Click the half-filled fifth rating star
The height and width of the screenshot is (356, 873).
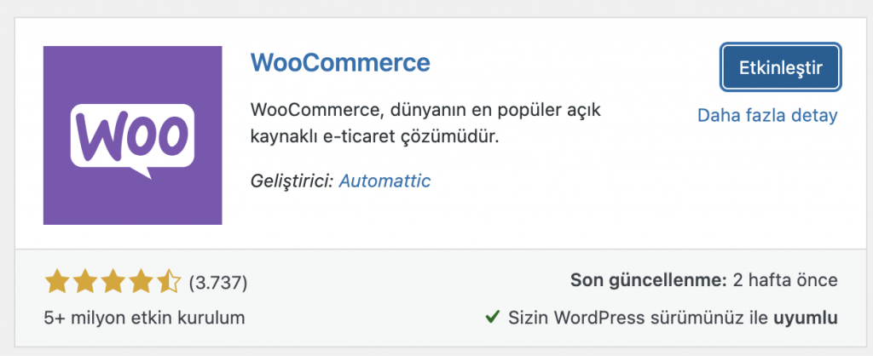pos(170,280)
